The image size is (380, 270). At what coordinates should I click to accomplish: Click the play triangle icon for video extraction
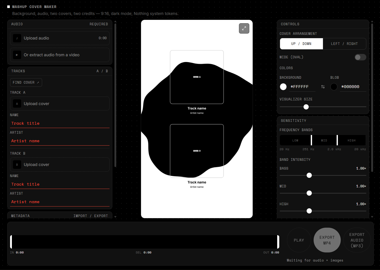point(17,55)
